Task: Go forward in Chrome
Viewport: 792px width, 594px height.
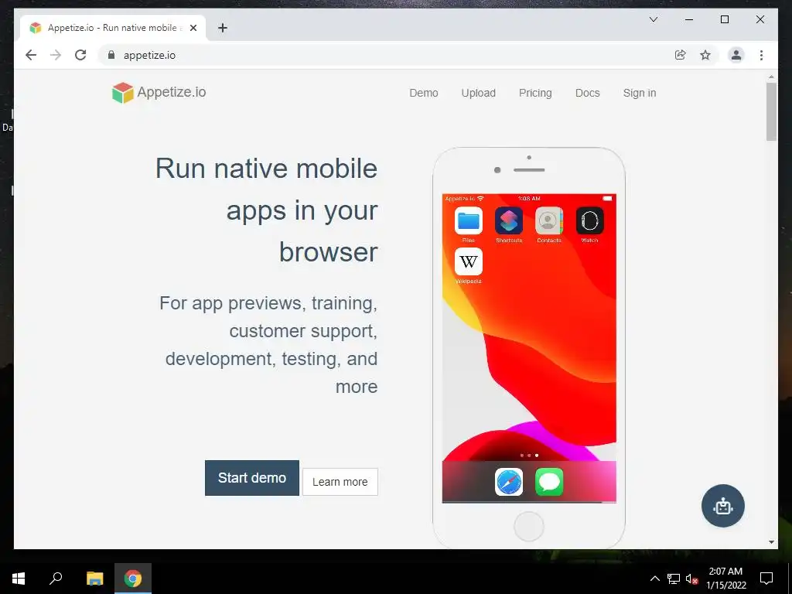Action: click(x=56, y=55)
